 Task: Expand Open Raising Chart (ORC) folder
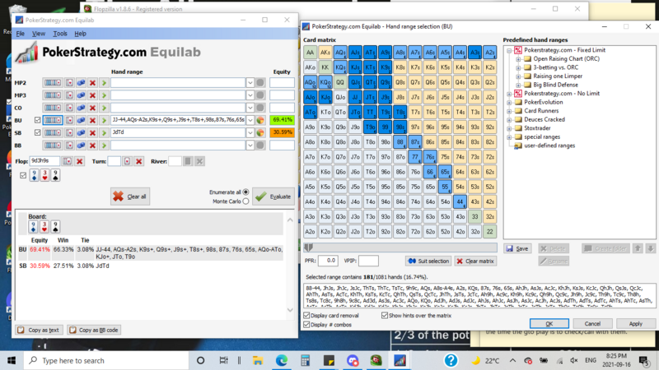(x=518, y=59)
